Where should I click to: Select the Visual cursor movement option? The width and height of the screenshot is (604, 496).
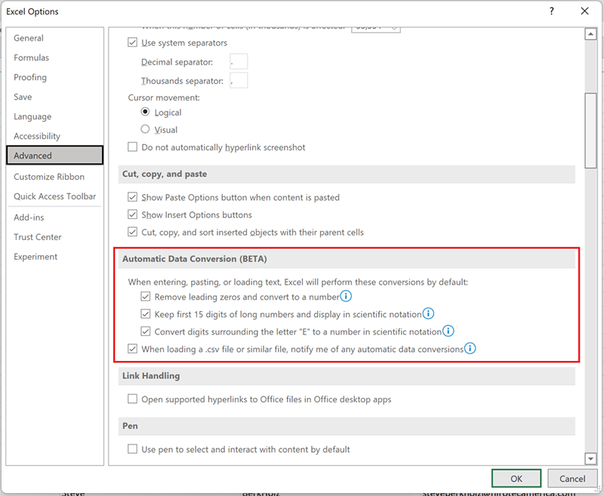point(146,130)
